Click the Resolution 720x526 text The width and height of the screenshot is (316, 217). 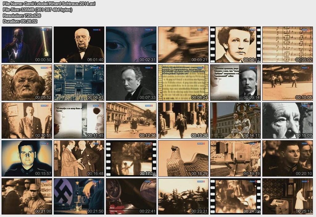coord(22,15)
